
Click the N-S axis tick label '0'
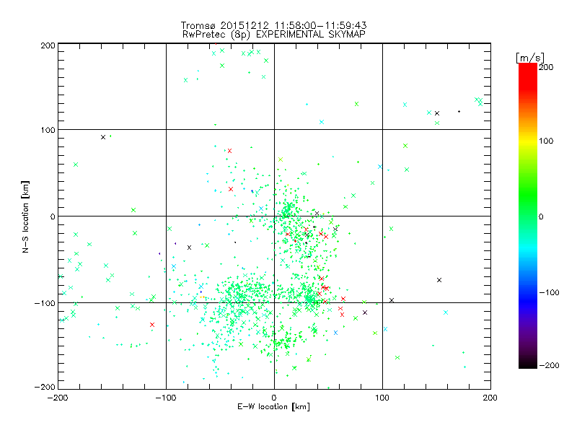point(53,216)
